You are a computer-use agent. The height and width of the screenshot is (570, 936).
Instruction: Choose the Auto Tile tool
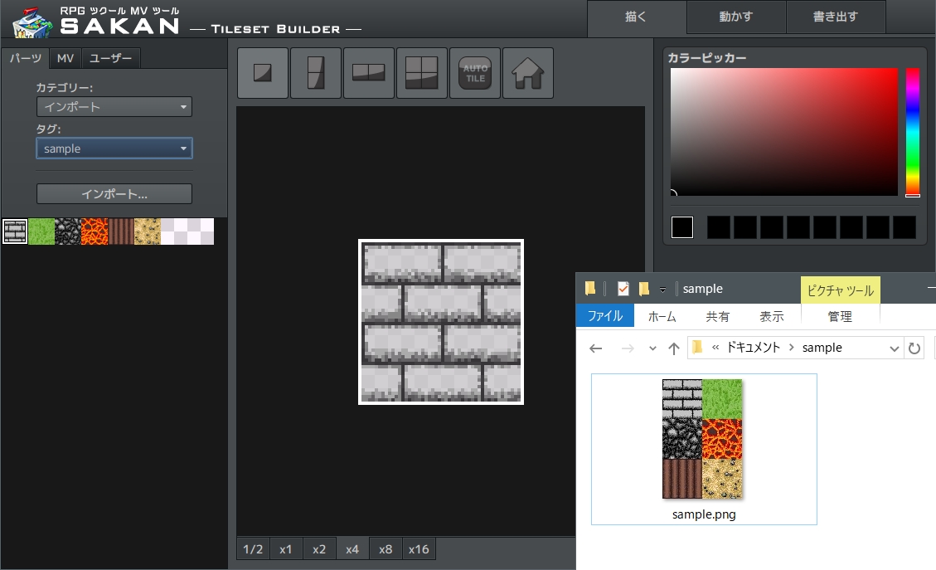(475, 73)
